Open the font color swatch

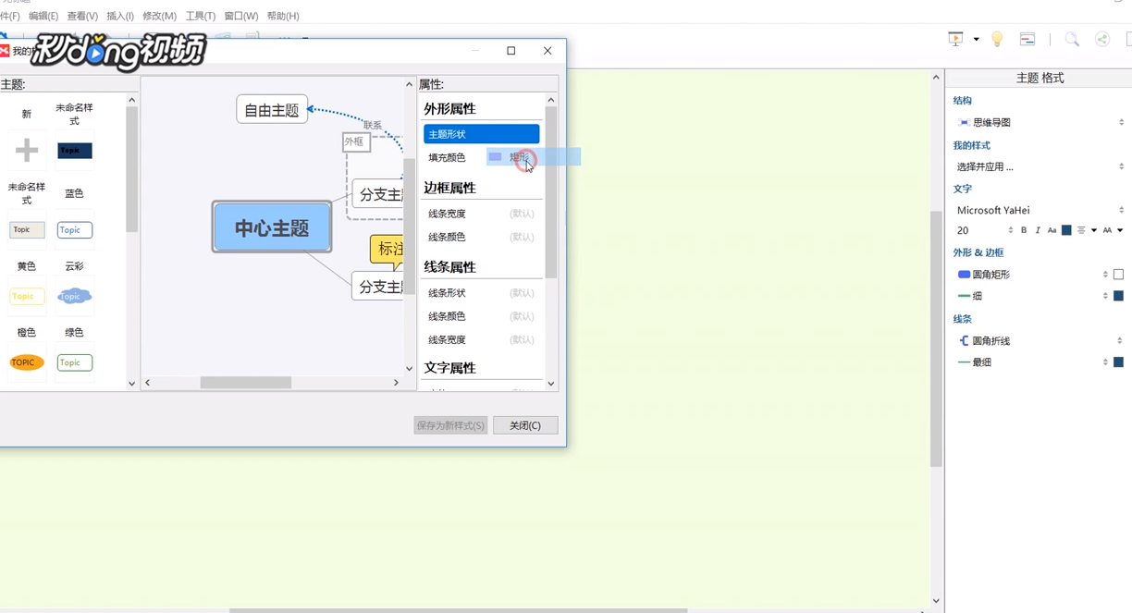1066,230
